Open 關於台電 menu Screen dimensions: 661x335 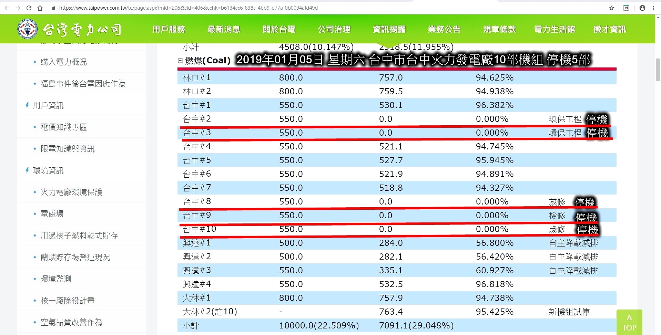[x=279, y=29]
